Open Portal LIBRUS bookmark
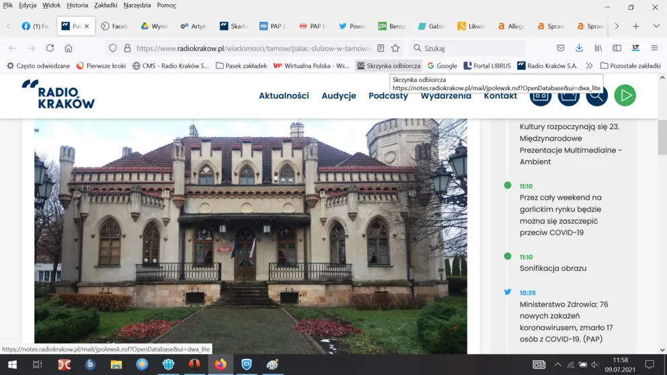Viewport: 667px width, 375px height. [487, 65]
